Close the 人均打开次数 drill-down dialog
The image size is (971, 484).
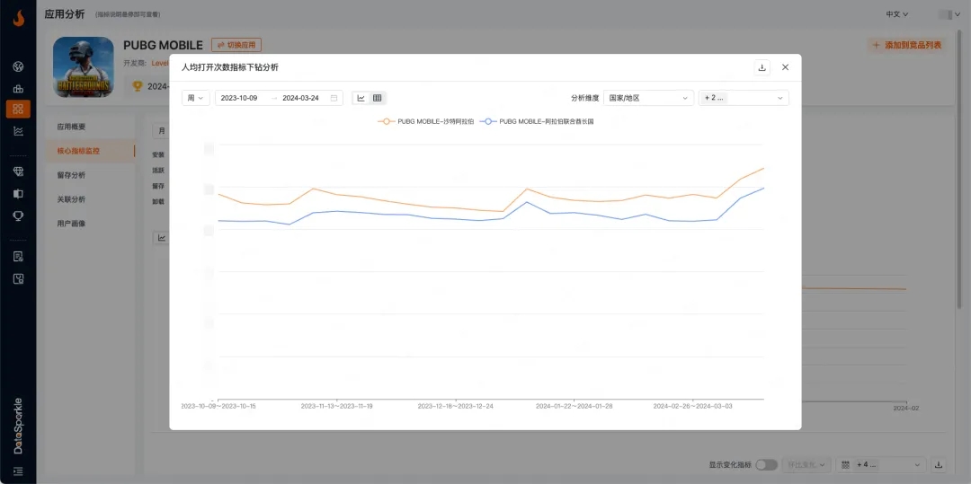[x=785, y=67]
